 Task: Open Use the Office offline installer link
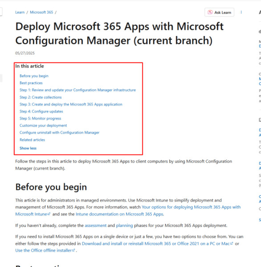pyautogui.click(x=45, y=251)
